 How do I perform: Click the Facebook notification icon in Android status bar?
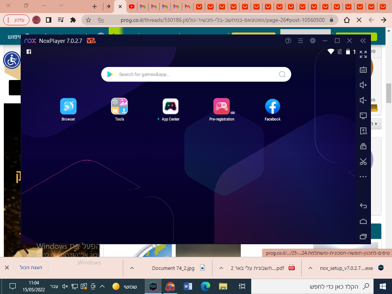coord(29,52)
